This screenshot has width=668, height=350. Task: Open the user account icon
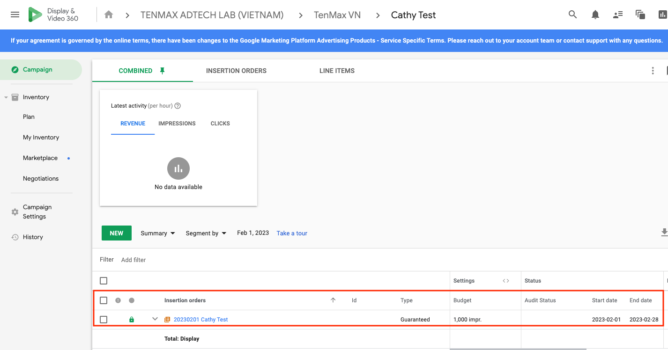pyautogui.click(x=618, y=15)
